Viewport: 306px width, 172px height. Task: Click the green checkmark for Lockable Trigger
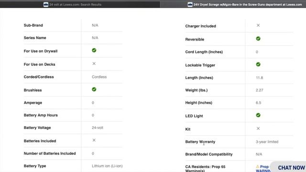258,64
